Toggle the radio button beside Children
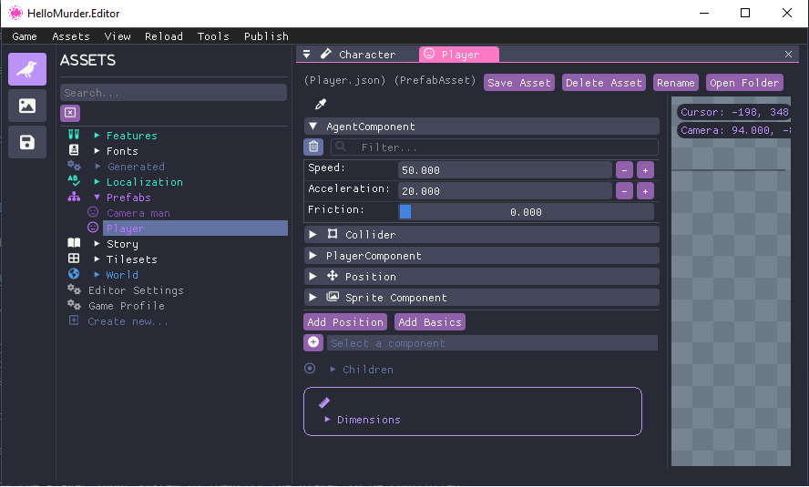The width and height of the screenshot is (809, 487). click(x=310, y=369)
